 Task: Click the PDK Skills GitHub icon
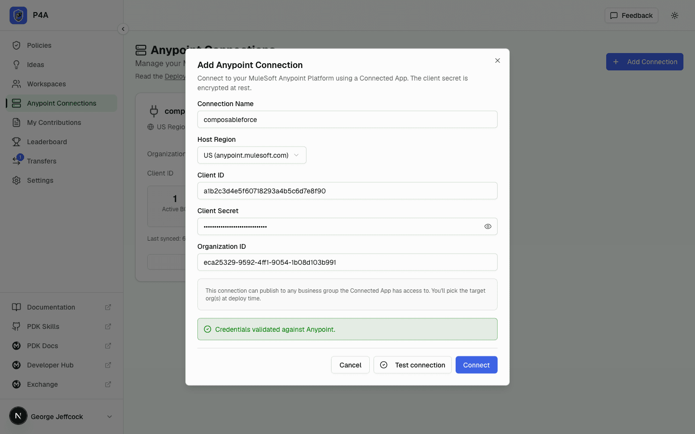[16, 326]
